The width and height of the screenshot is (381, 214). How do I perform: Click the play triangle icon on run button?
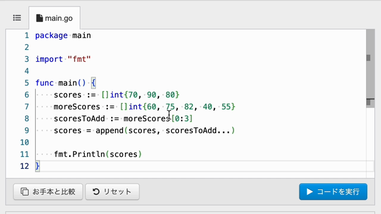click(x=310, y=191)
